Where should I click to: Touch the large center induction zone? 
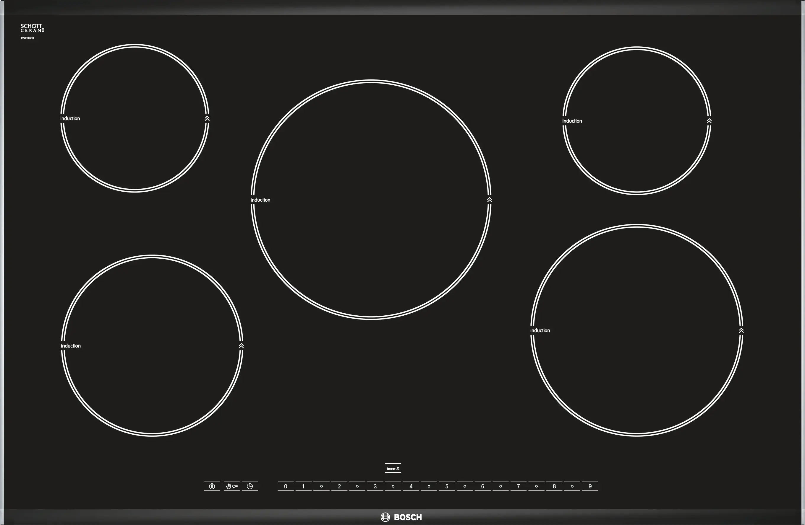pos(371,200)
